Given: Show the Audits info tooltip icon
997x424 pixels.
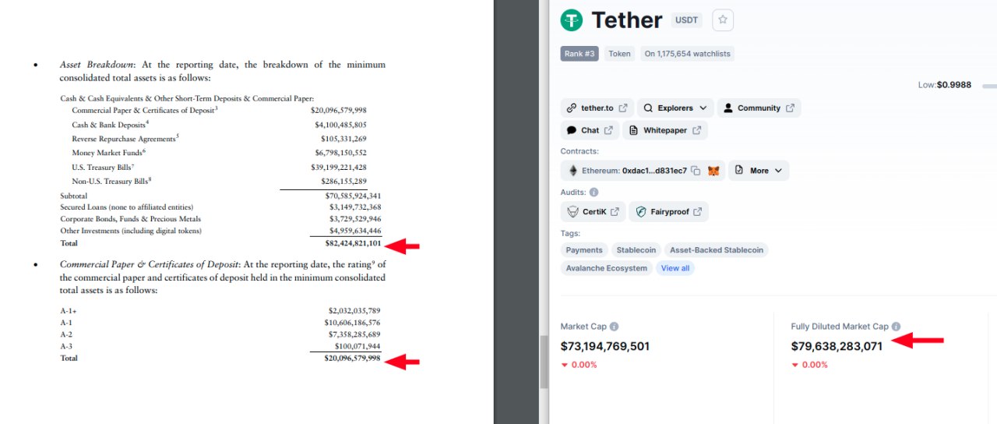Looking at the screenshot, I should pyautogui.click(x=594, y=192).
